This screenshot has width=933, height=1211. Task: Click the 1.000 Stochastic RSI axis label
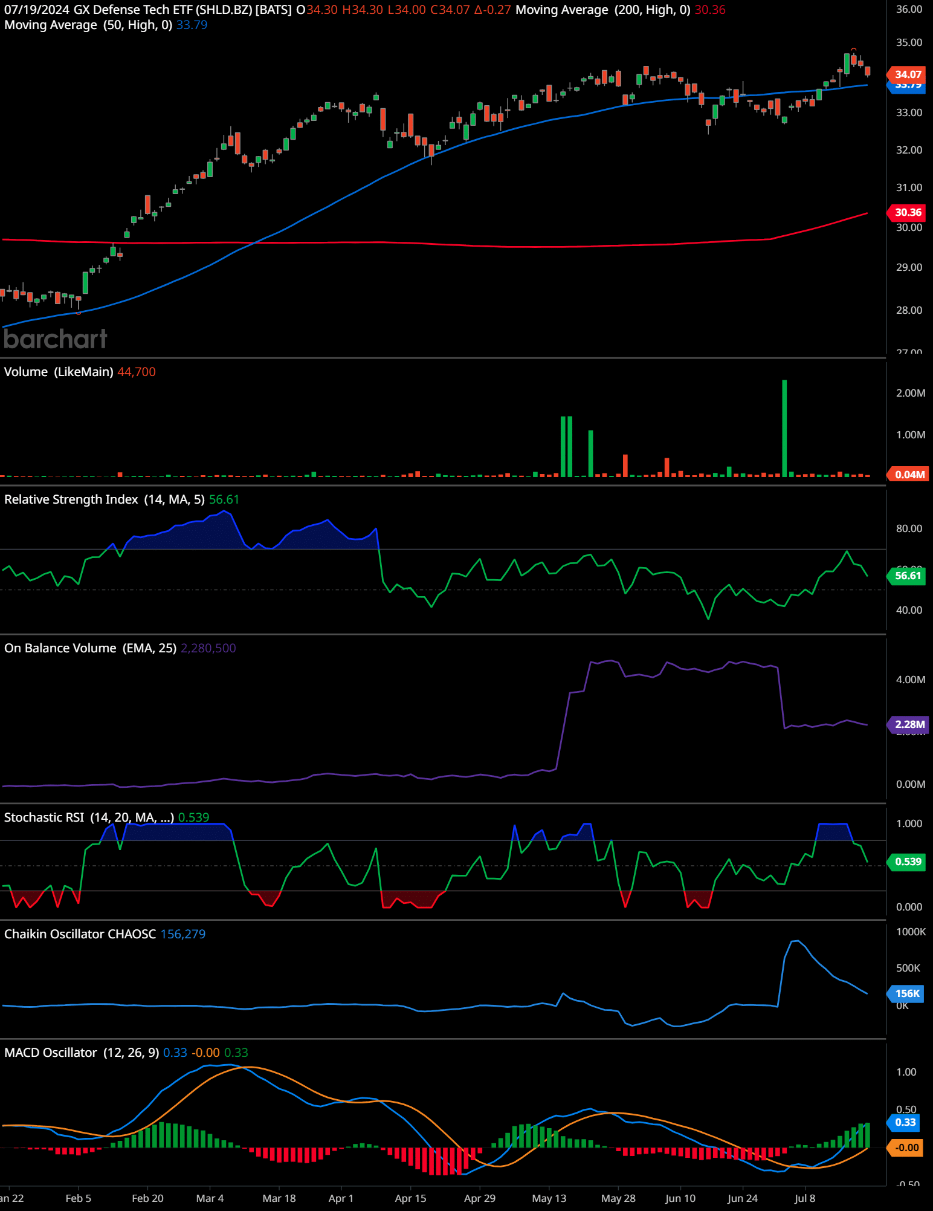pos(909,823)
